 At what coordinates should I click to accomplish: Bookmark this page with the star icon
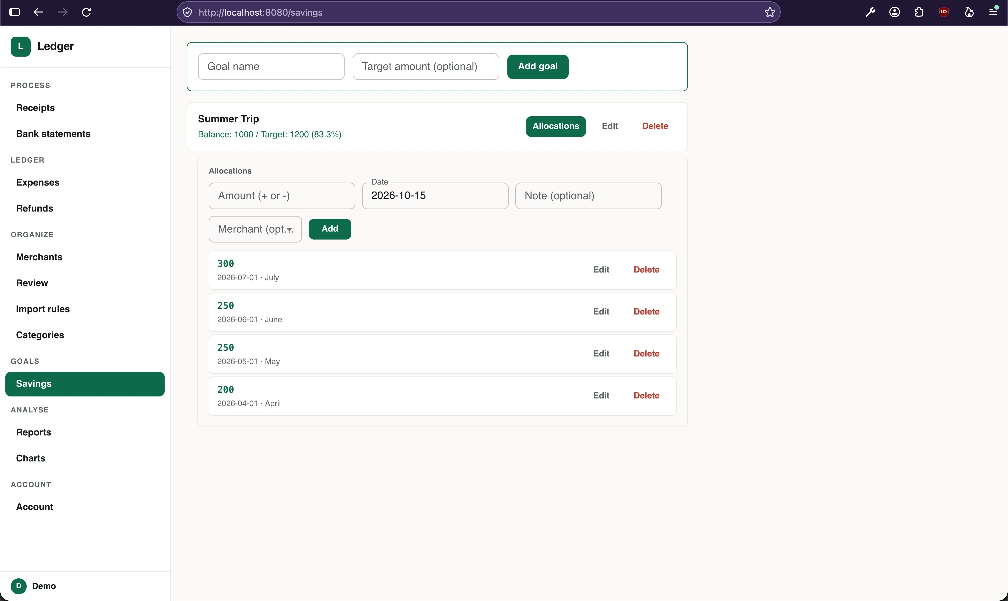click(770, 12)
